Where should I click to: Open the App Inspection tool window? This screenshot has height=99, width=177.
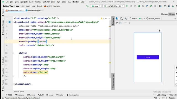pyautogui.click(x=73, y=95)
